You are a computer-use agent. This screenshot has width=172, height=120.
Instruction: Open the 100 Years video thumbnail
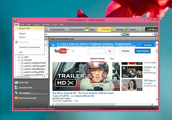[x=132, y=85]
